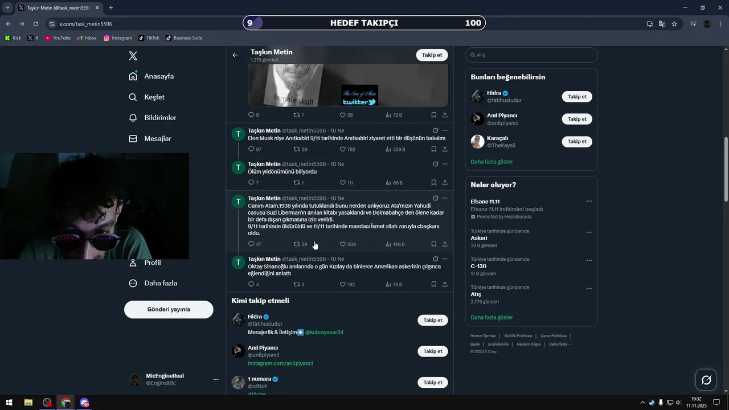Share the Elon Musk Anıtkabir post
This screenshot has width=729, height=410.
[445, 149]
